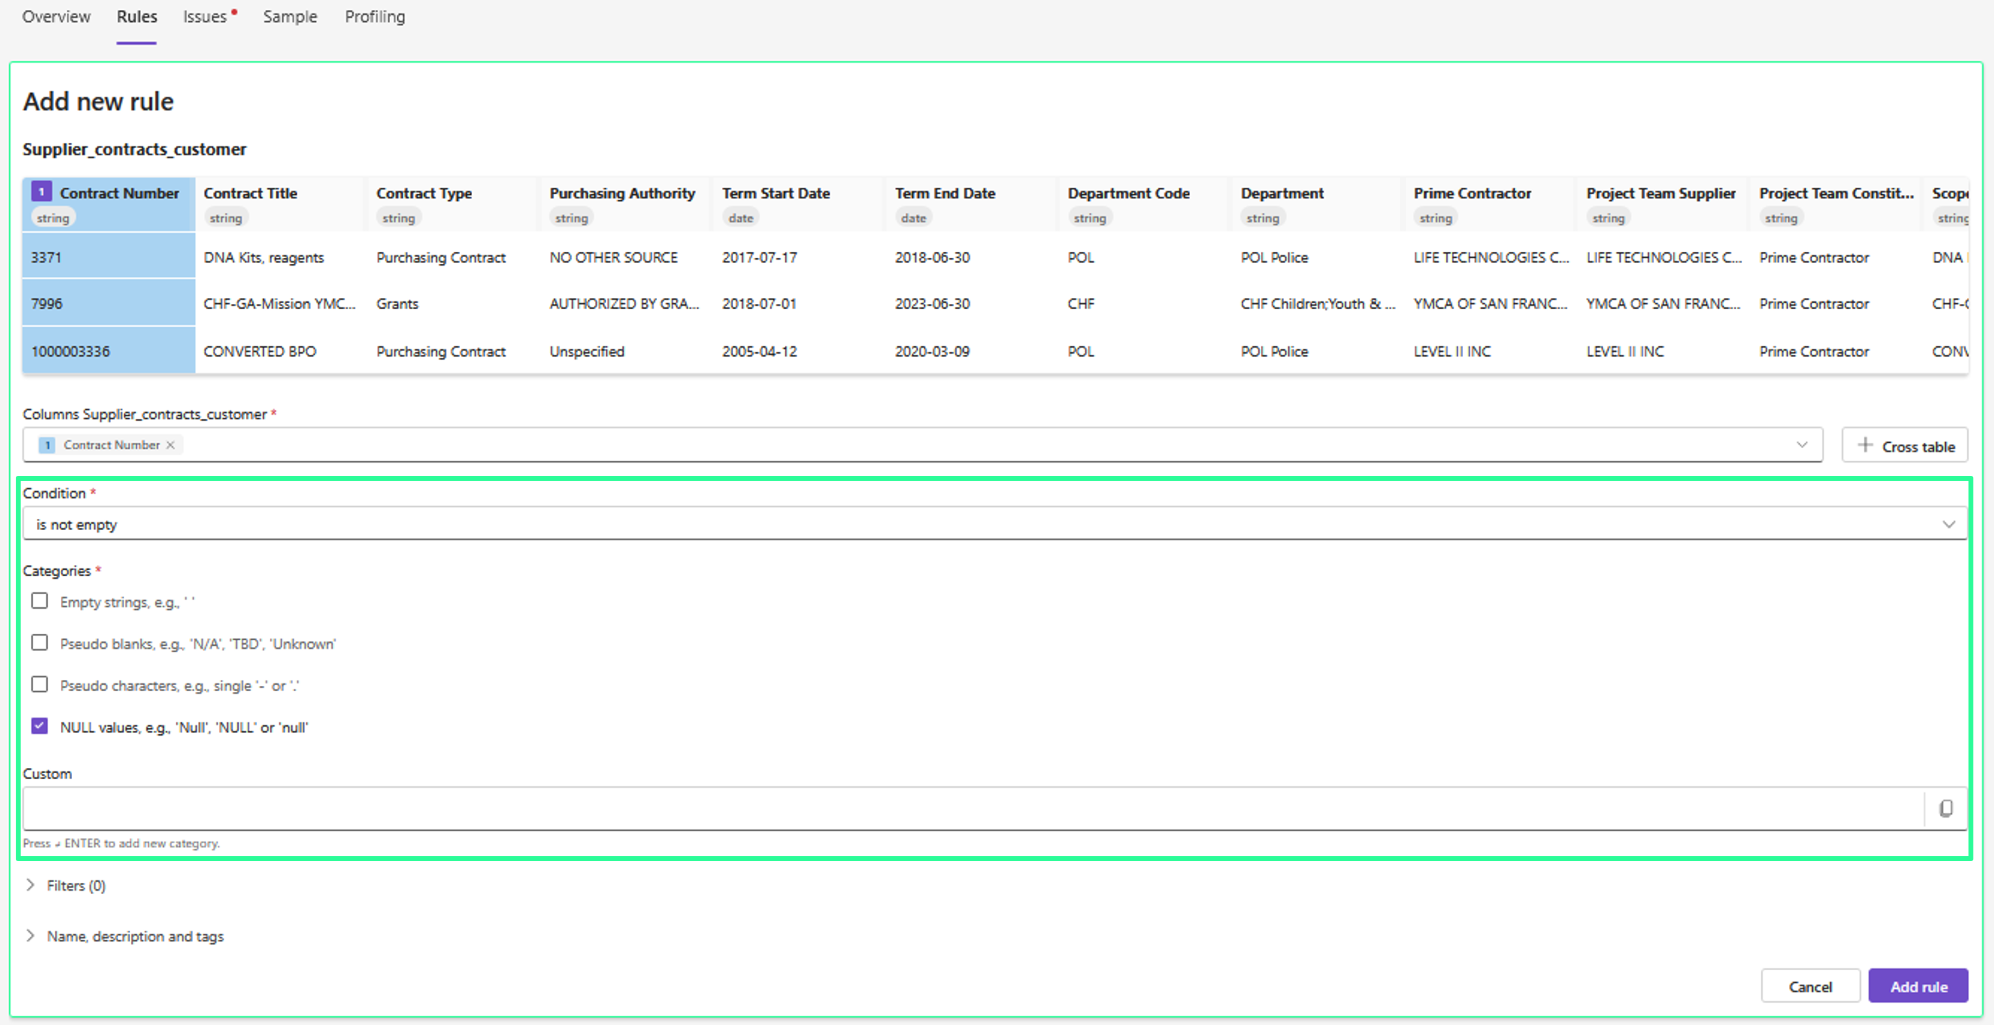The height and width of the screenshot is (1025, 1994).
Task: Check the Empty strings category
Action: tap(40, 601)
